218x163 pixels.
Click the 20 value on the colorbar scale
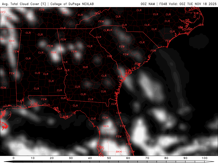[x=52, y=158]
